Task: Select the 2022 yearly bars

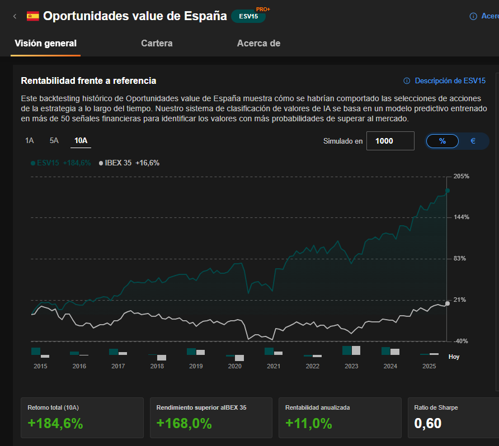Action: 313,356
